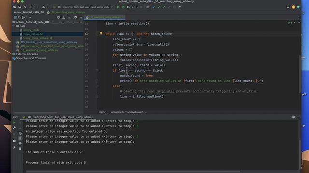Click the user avatar icon
309x173 pixels.
(294, 7)
